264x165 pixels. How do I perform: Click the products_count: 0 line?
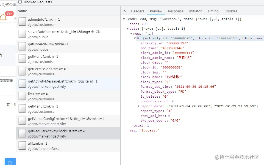(x=157, y=101)
